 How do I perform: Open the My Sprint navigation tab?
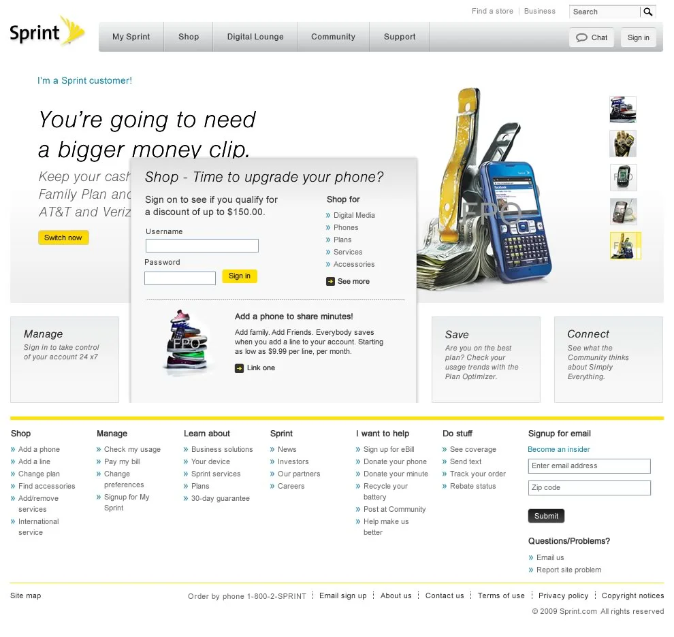131,37
